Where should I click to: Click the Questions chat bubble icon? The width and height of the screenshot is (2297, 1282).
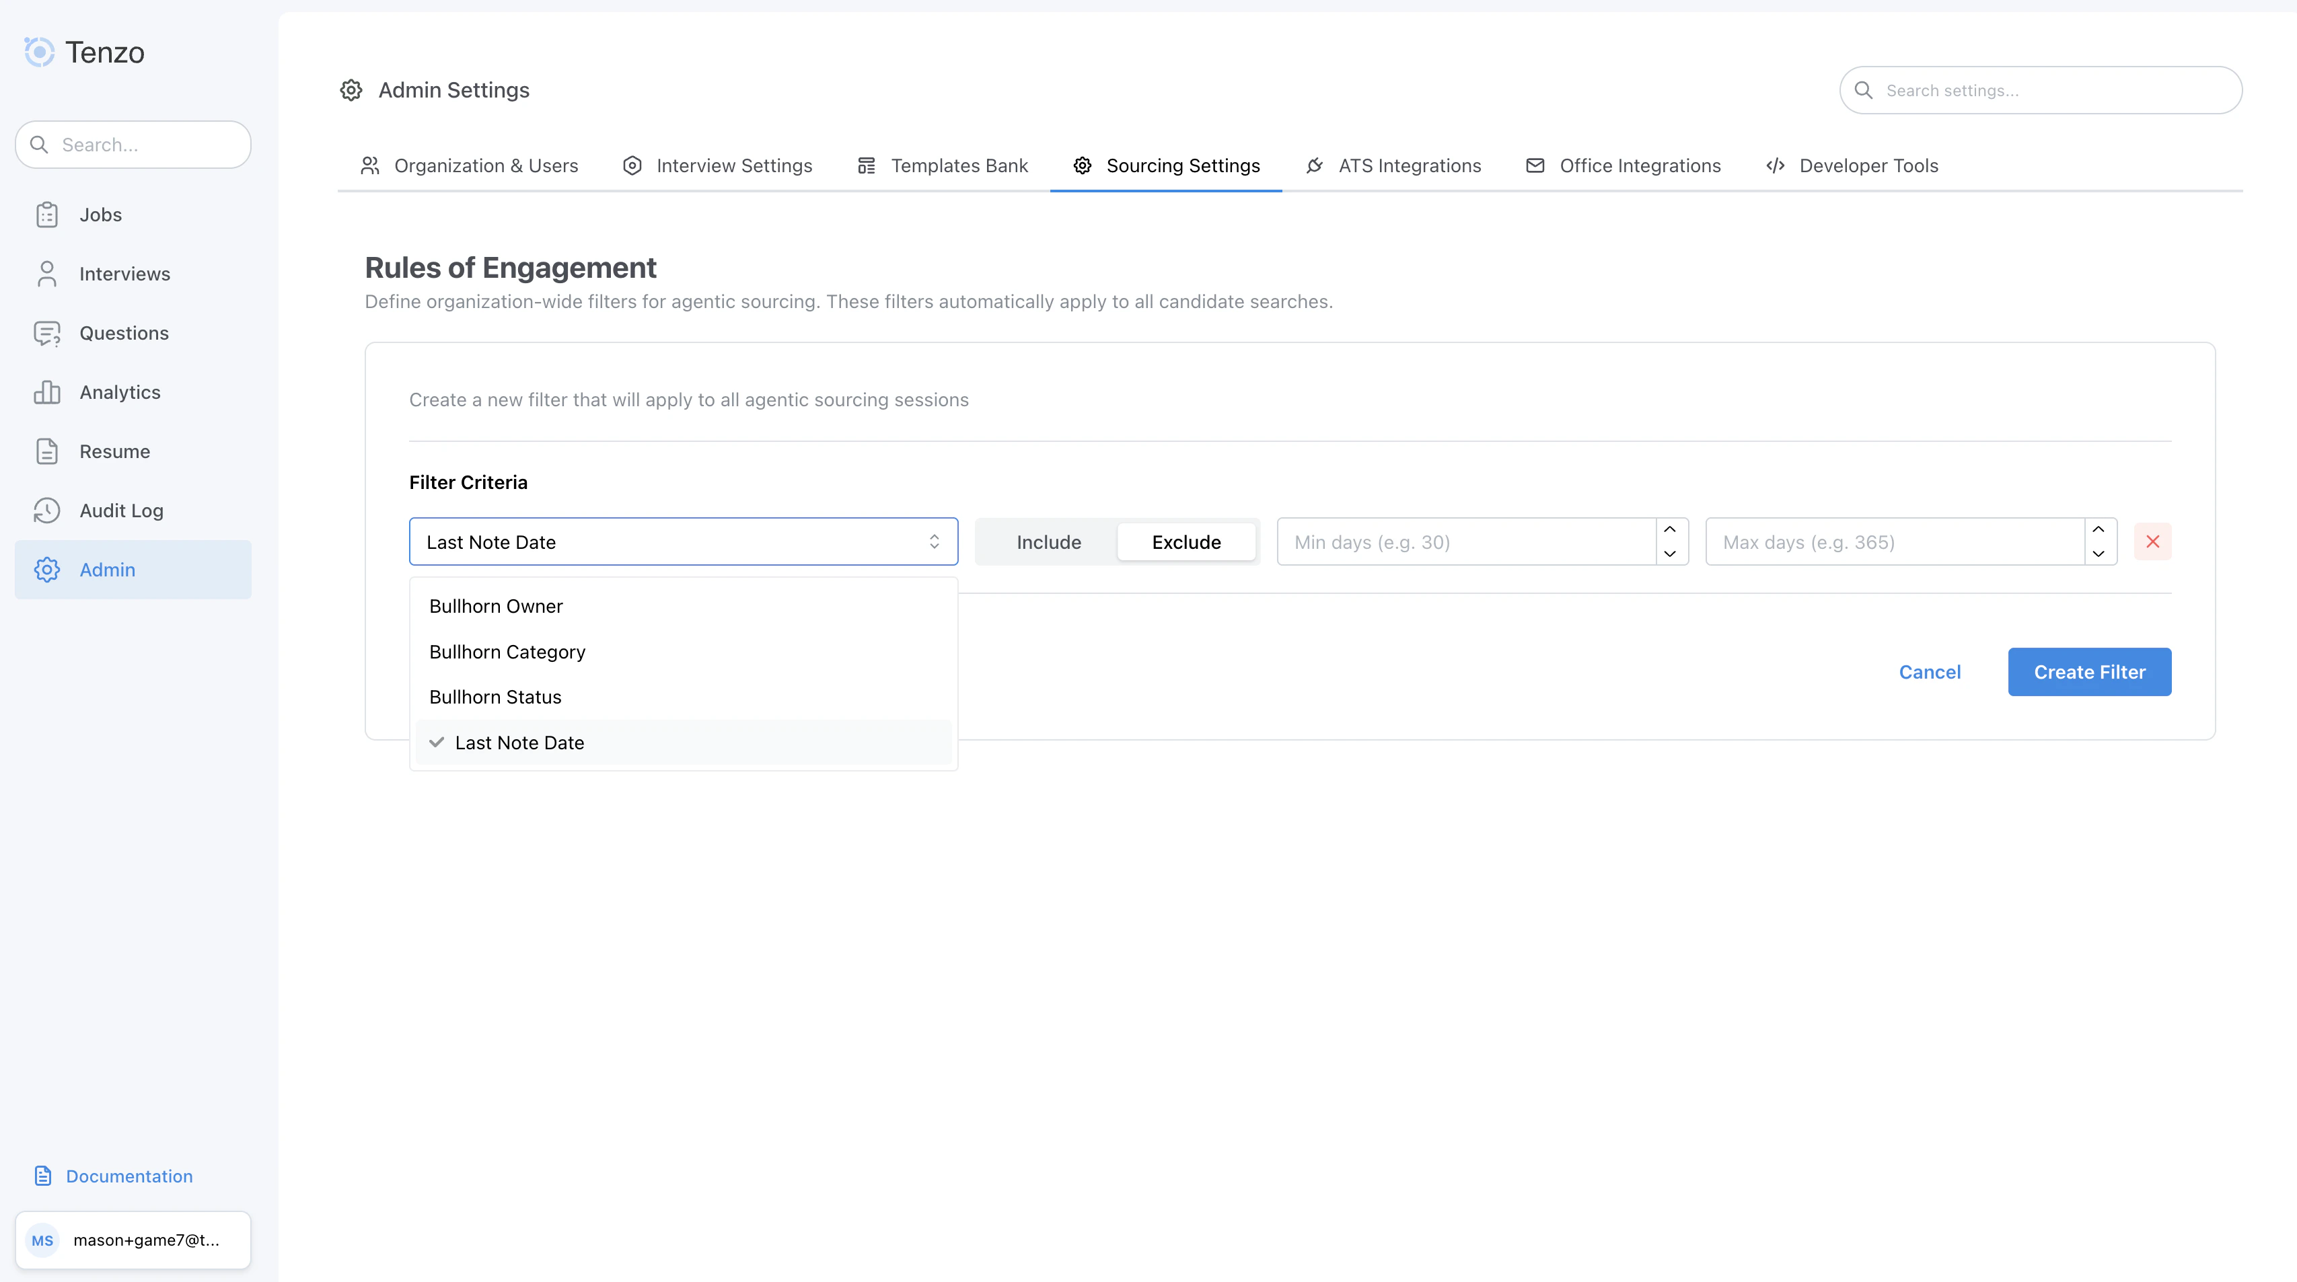pyautogui.click(x=47, y=334)
